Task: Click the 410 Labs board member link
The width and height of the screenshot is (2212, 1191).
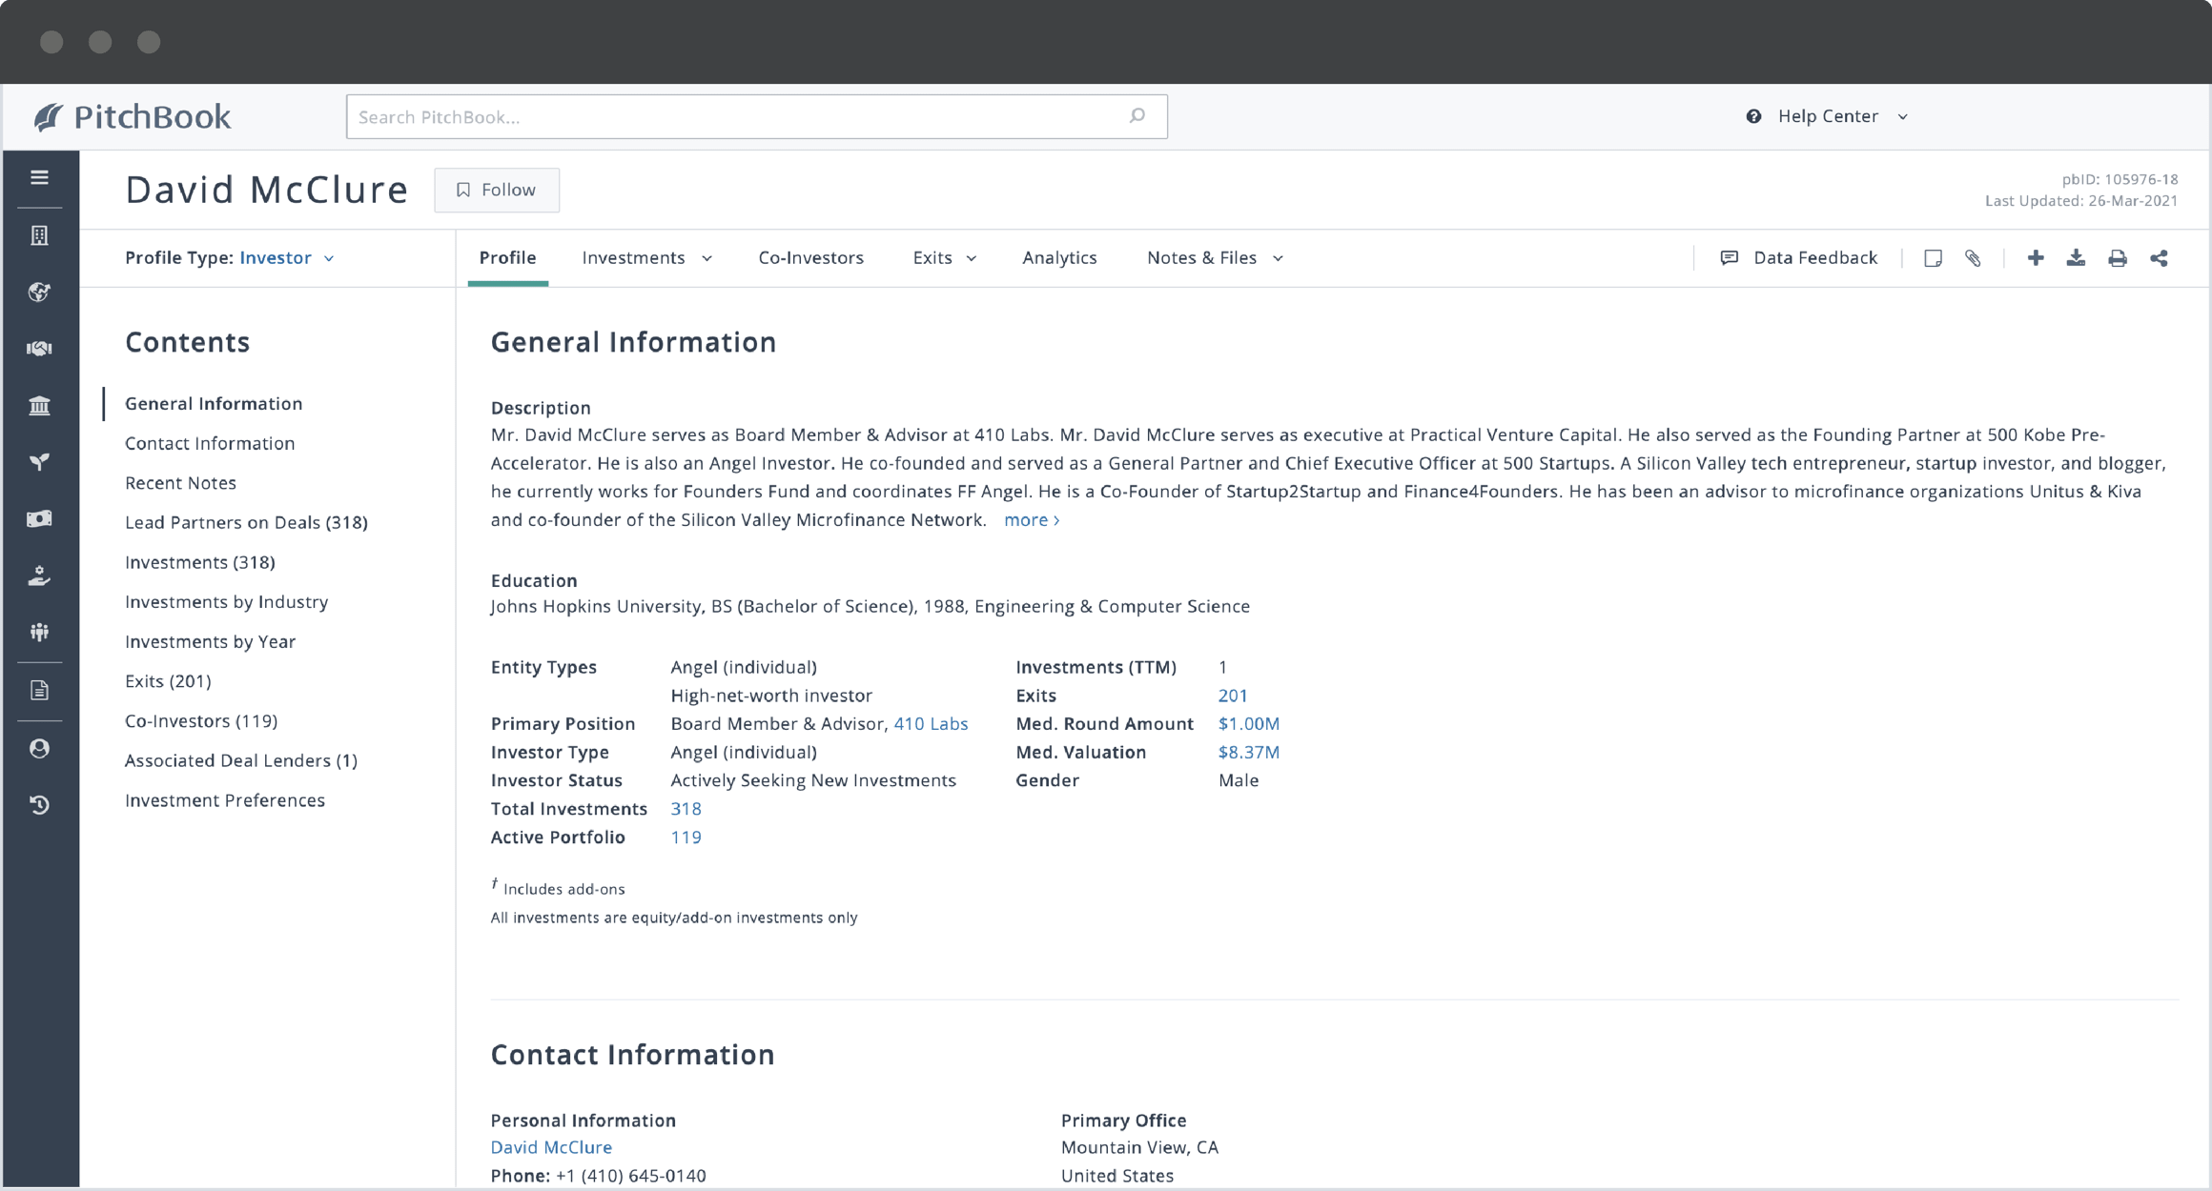Action: (932, 723)
